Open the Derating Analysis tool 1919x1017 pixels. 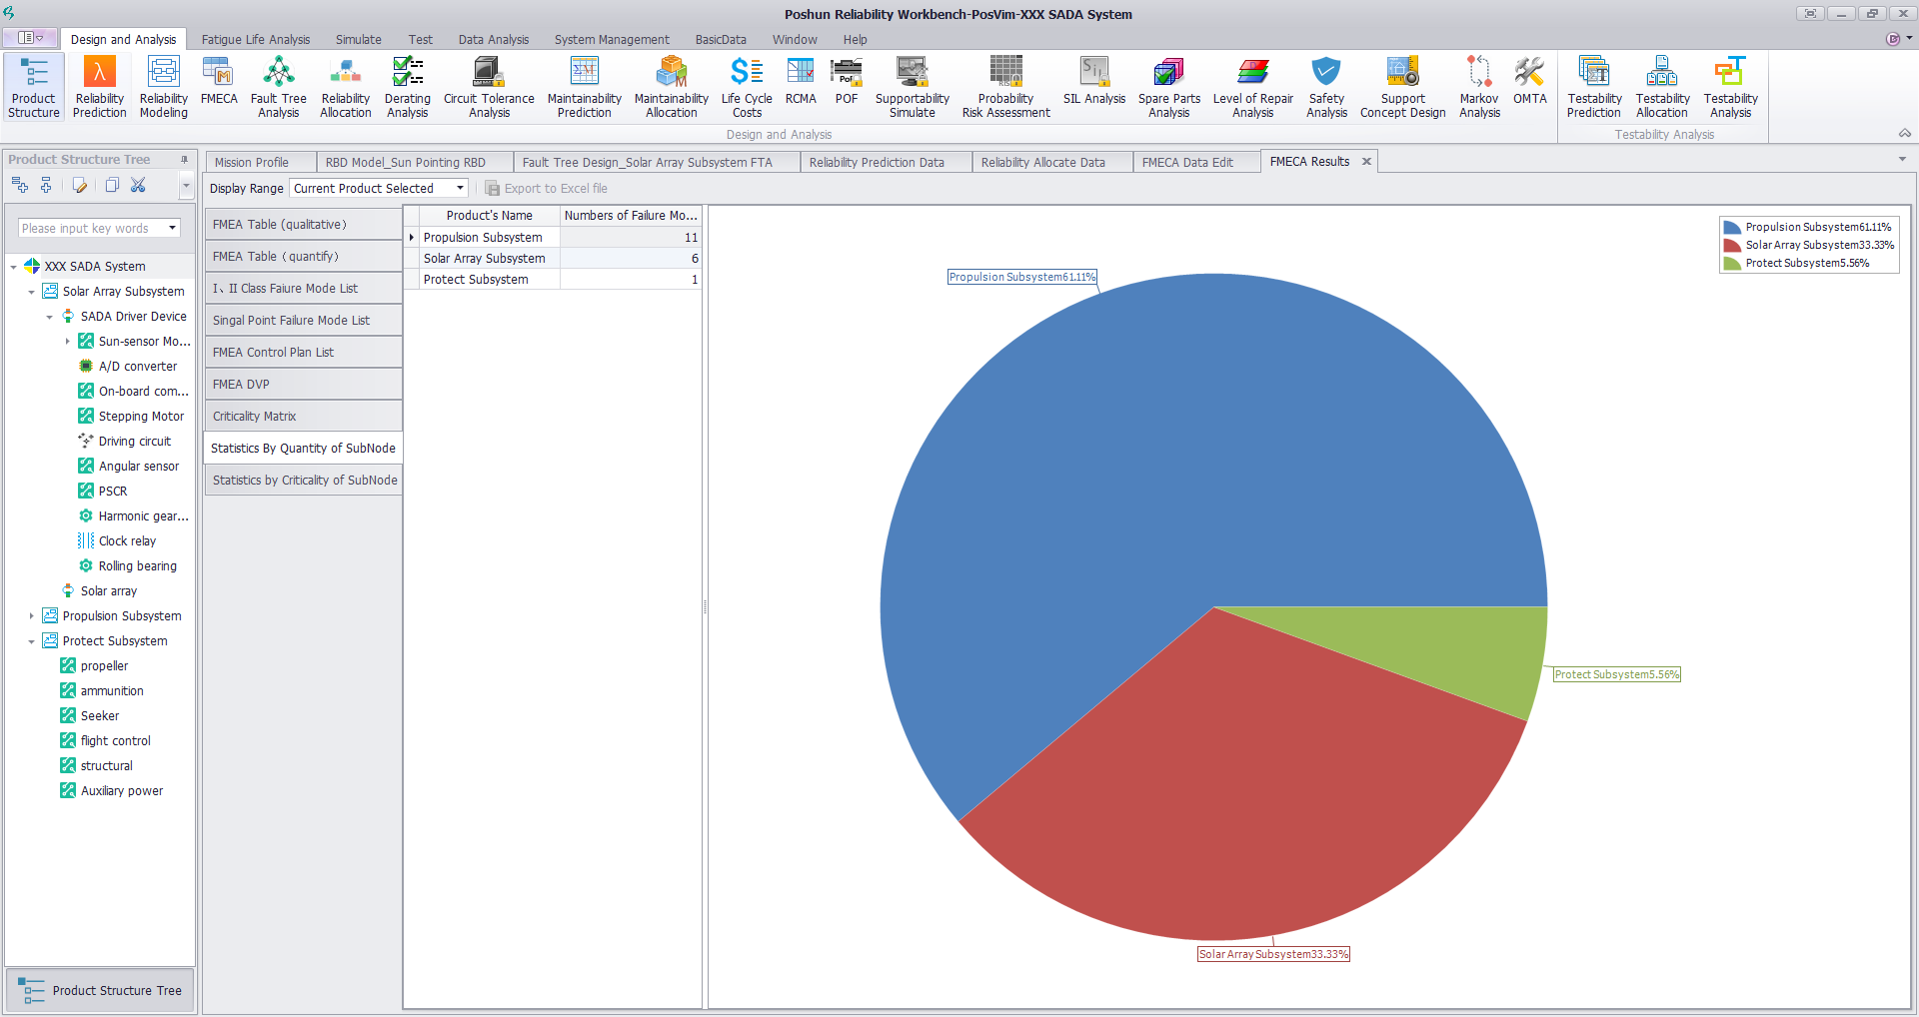[x=407, y=87]
